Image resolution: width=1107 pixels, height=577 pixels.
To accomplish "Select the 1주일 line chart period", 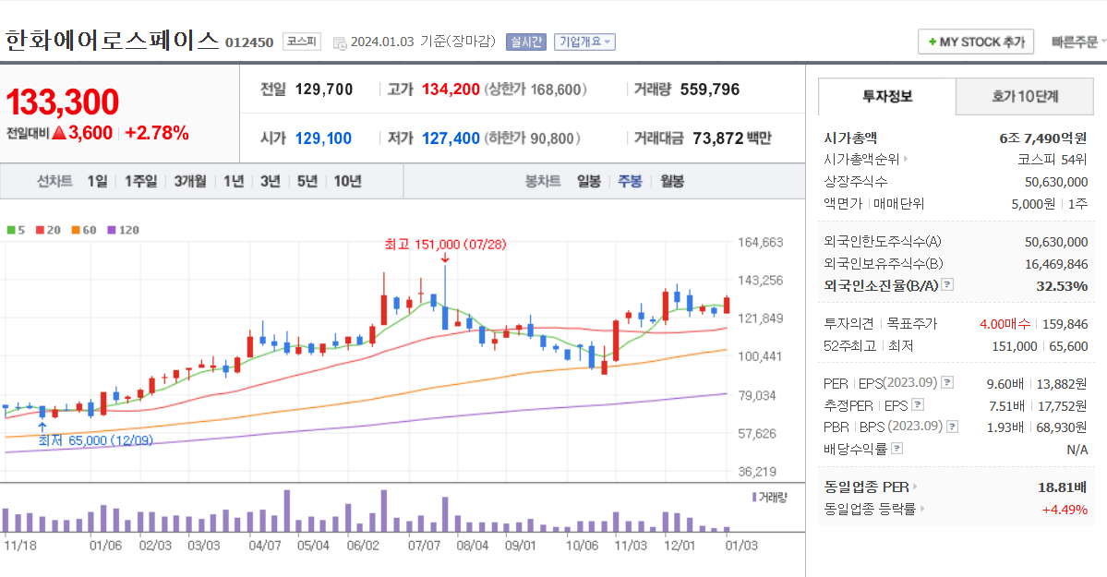I will coord(140,182).
